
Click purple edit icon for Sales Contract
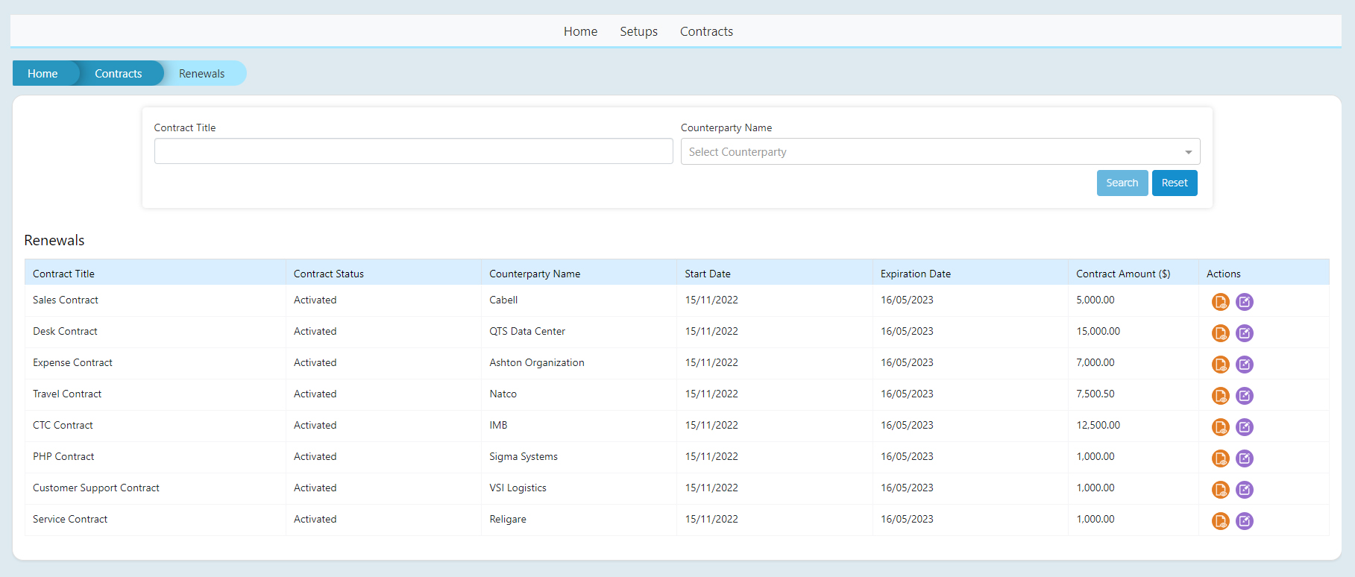pos(1244,302)
